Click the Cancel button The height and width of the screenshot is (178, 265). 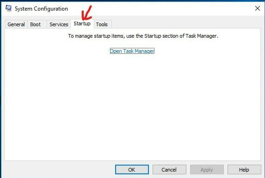(169, 170)
